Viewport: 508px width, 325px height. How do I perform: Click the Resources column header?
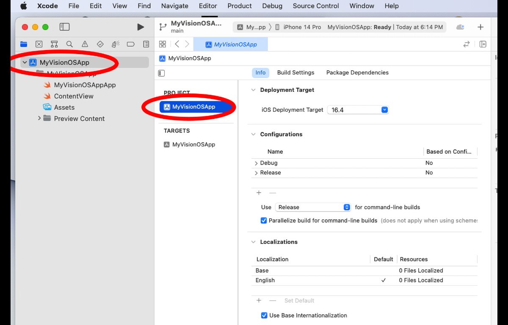[x=414, y=259]
